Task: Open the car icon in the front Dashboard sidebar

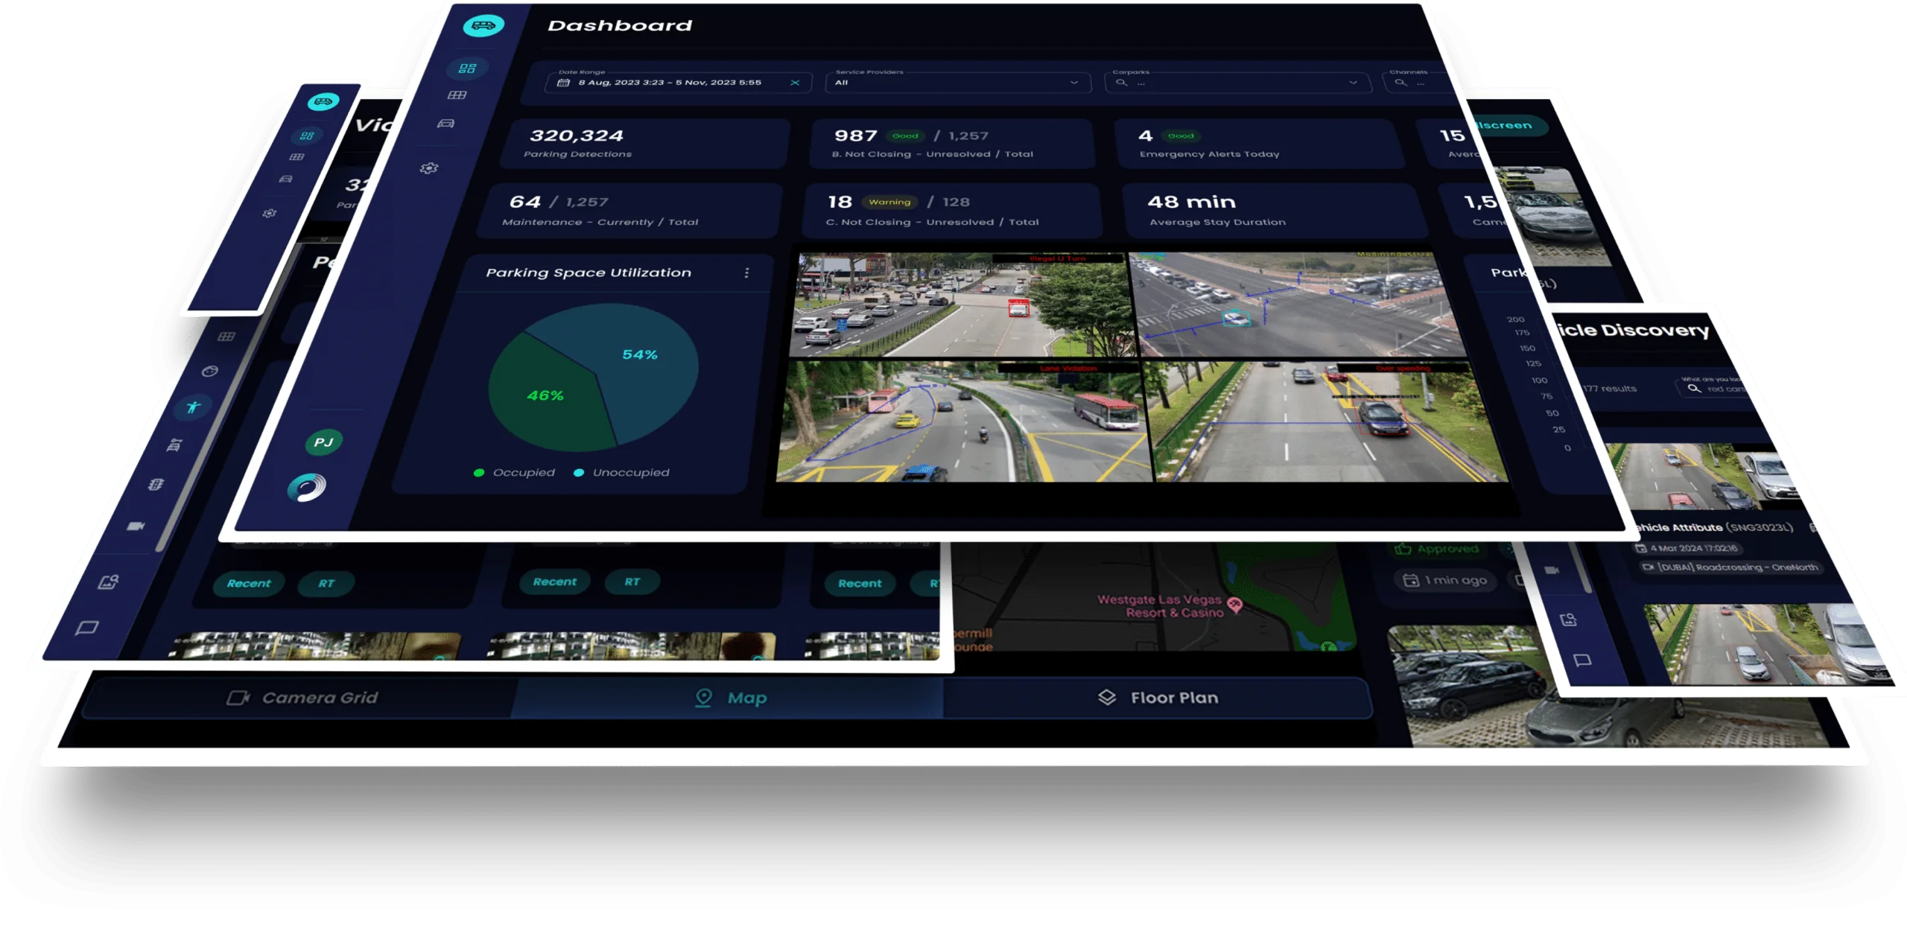Action: [x=445, y=123]
